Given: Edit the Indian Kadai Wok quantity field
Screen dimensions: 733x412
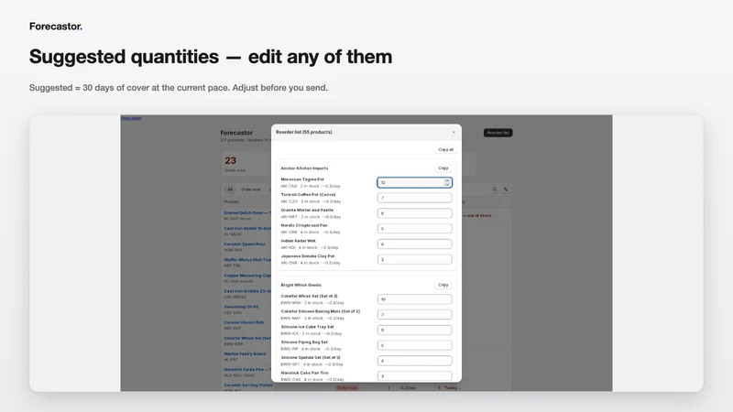Looking at the screenshot, I should coord(415,244).
